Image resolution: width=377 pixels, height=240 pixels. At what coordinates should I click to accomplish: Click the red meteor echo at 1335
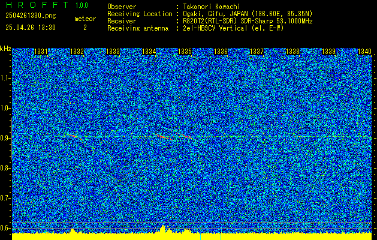point(186,136)
